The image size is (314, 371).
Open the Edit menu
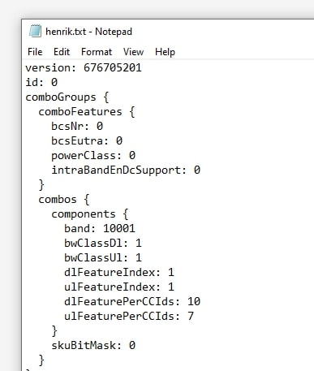pyautogui.click(x=62, y=52)
